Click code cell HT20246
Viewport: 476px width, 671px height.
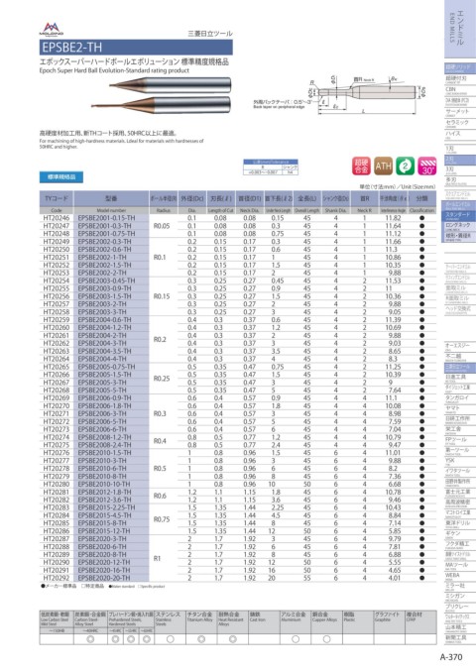(57, 218)
